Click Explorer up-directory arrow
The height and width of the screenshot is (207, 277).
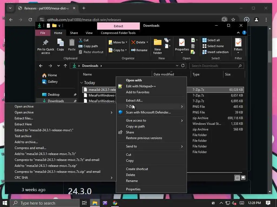tap(65, 66)
